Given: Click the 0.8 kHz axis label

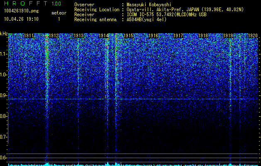Looking at the screenshot, I should coord(3,116).
